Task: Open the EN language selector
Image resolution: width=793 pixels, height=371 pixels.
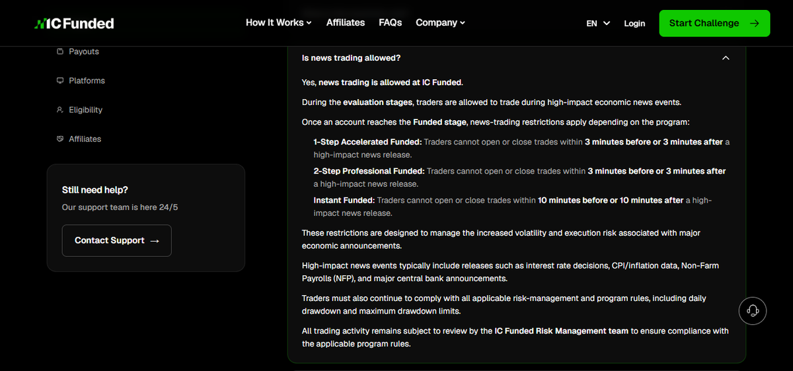Action: 598,23
